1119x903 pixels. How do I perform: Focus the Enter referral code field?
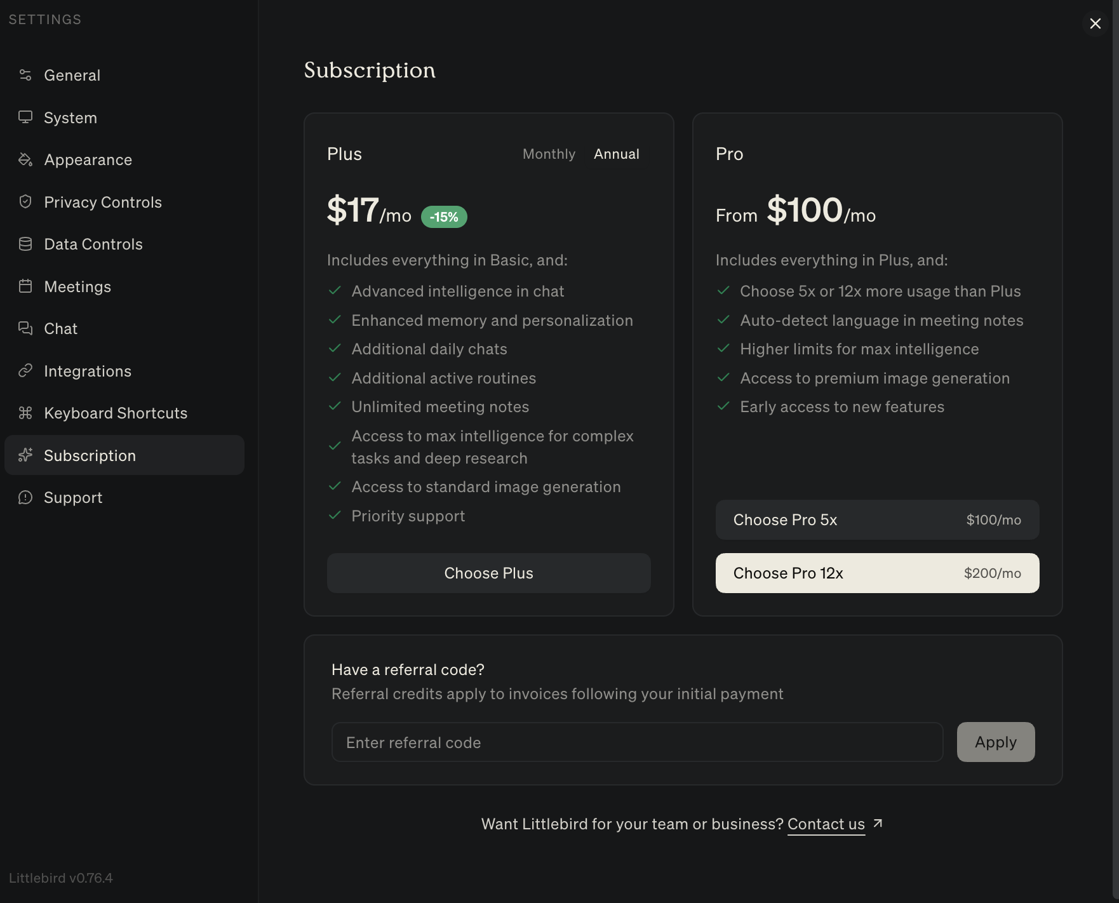637,742
